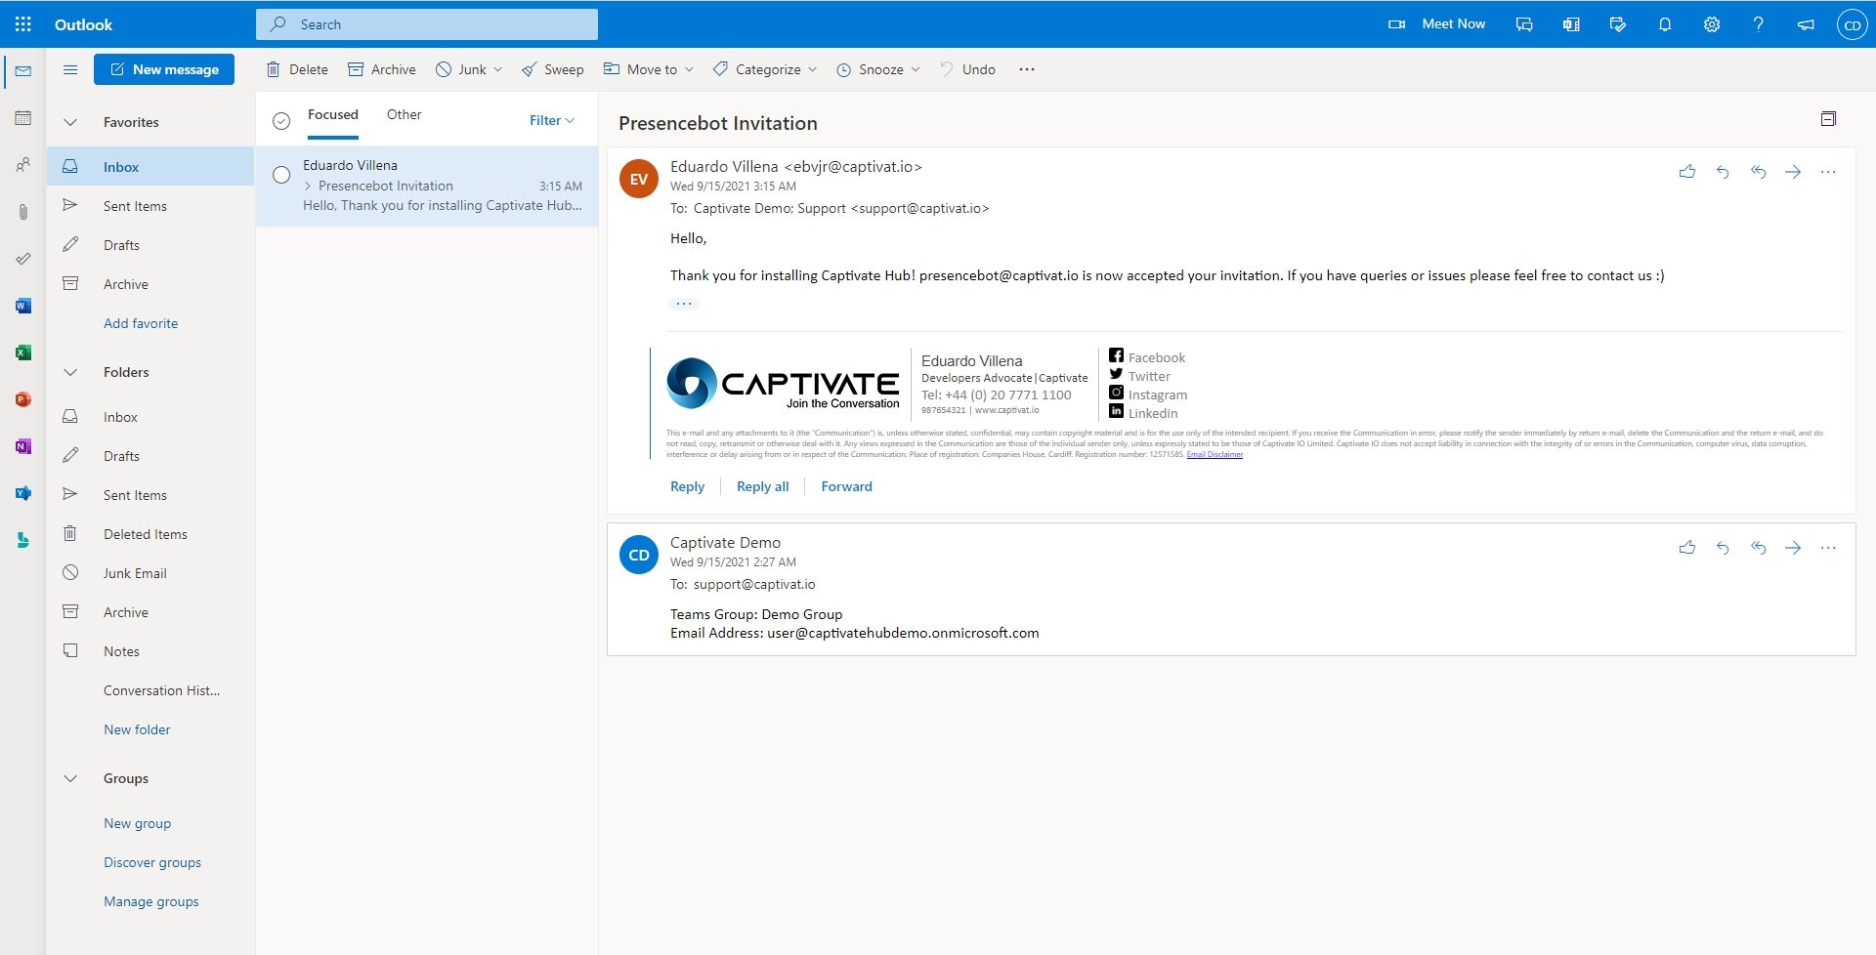Open conversation in new window icon
Viewport: 1876px width, 955px height.
click(x=1828, y=119)
